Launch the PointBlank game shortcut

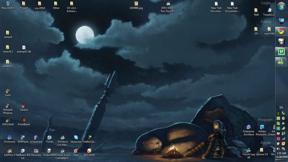(x=24, y=122)
